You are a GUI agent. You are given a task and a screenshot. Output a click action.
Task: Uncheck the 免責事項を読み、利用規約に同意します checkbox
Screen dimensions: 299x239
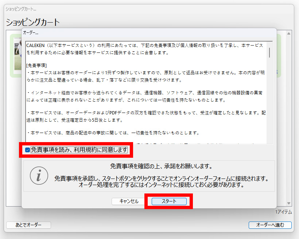click(28, 150)
